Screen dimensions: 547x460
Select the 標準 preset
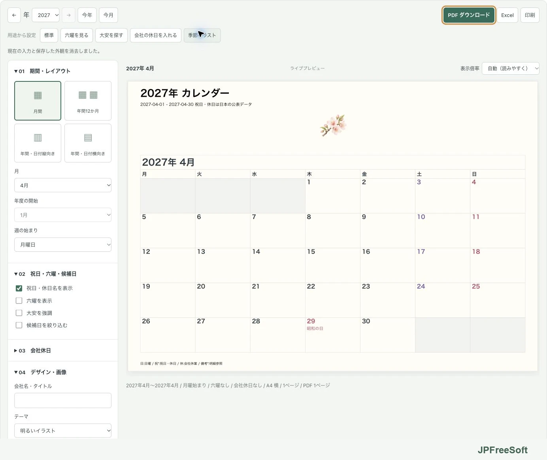pyautogui.click(x=49, y=35)
